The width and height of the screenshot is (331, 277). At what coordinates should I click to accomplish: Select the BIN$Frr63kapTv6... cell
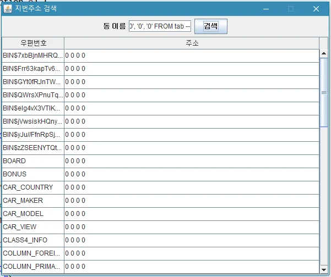[x=33, y=69]
